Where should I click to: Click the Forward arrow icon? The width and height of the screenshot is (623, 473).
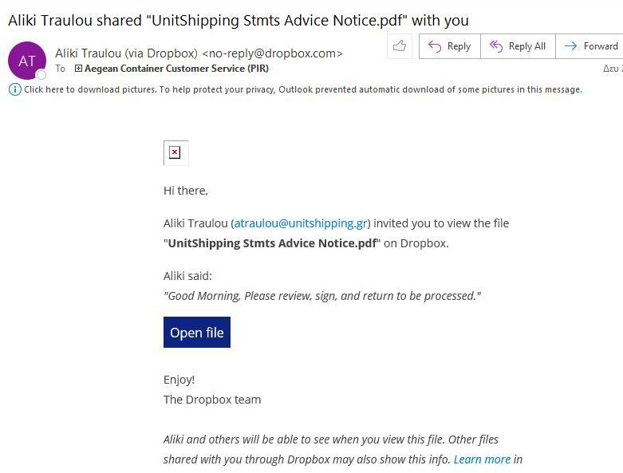[570, 46]
